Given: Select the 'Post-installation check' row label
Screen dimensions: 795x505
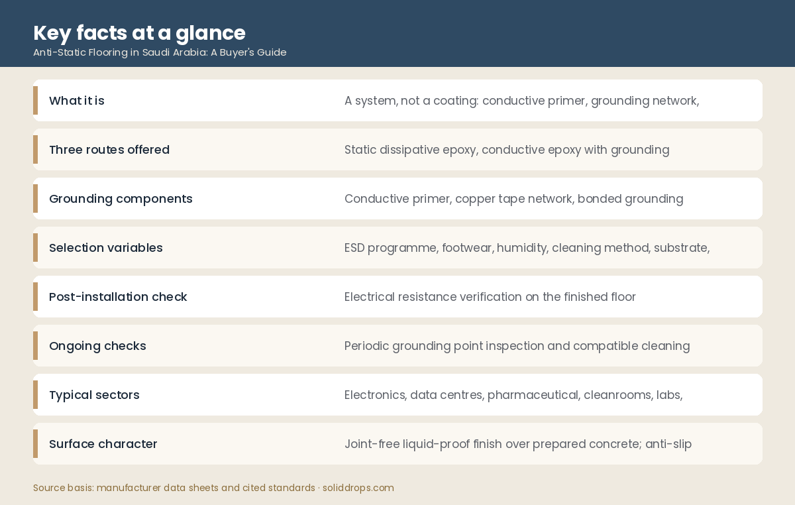Looking at the screenshot, I should coord(118,297).
